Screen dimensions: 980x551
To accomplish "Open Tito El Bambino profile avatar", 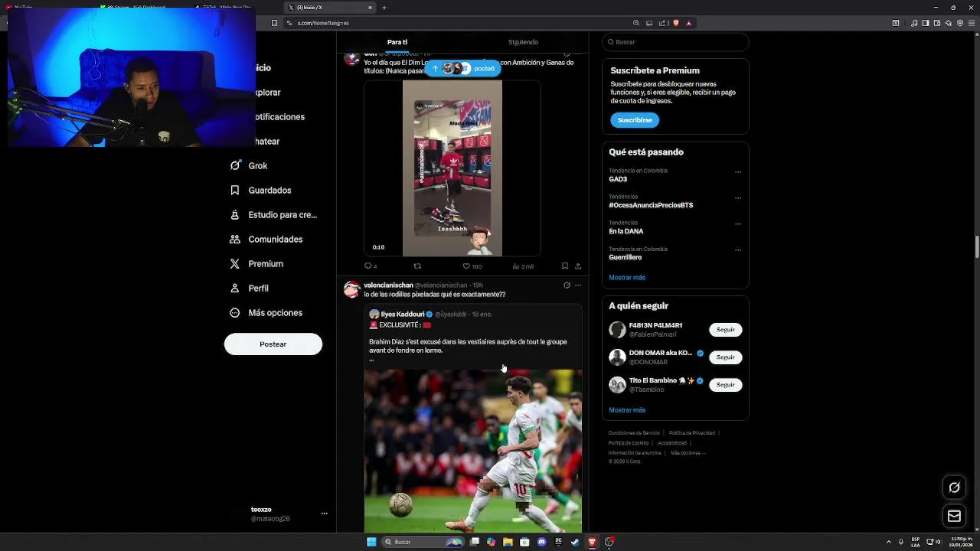I will (x=617, y=385).
